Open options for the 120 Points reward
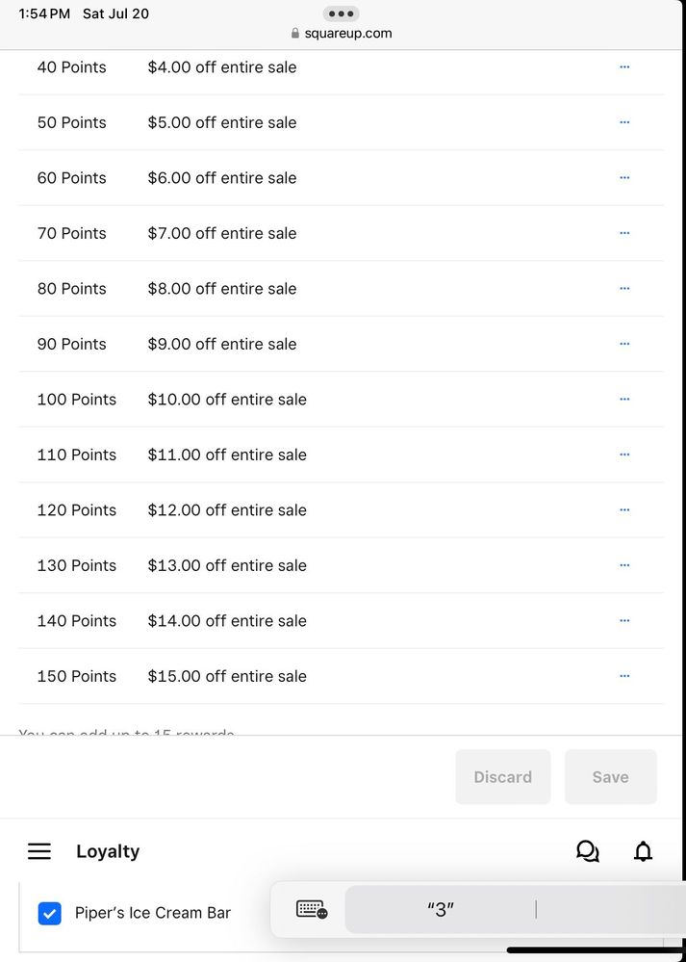 coord(624,509)
